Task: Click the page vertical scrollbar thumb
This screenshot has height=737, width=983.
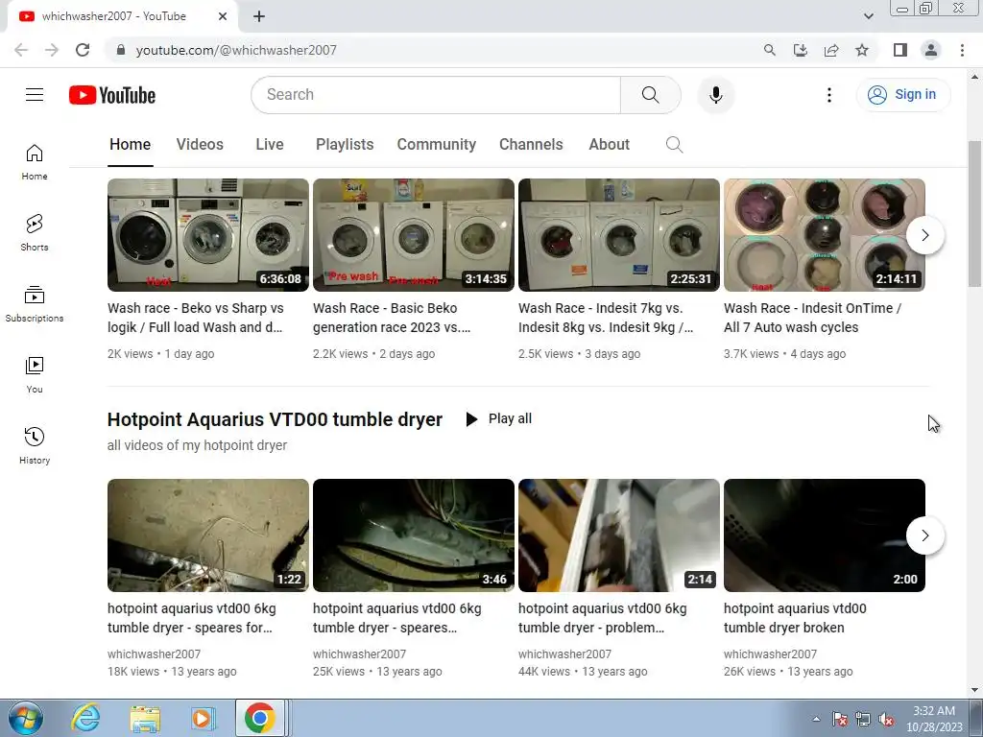Action: click(974, 214)
